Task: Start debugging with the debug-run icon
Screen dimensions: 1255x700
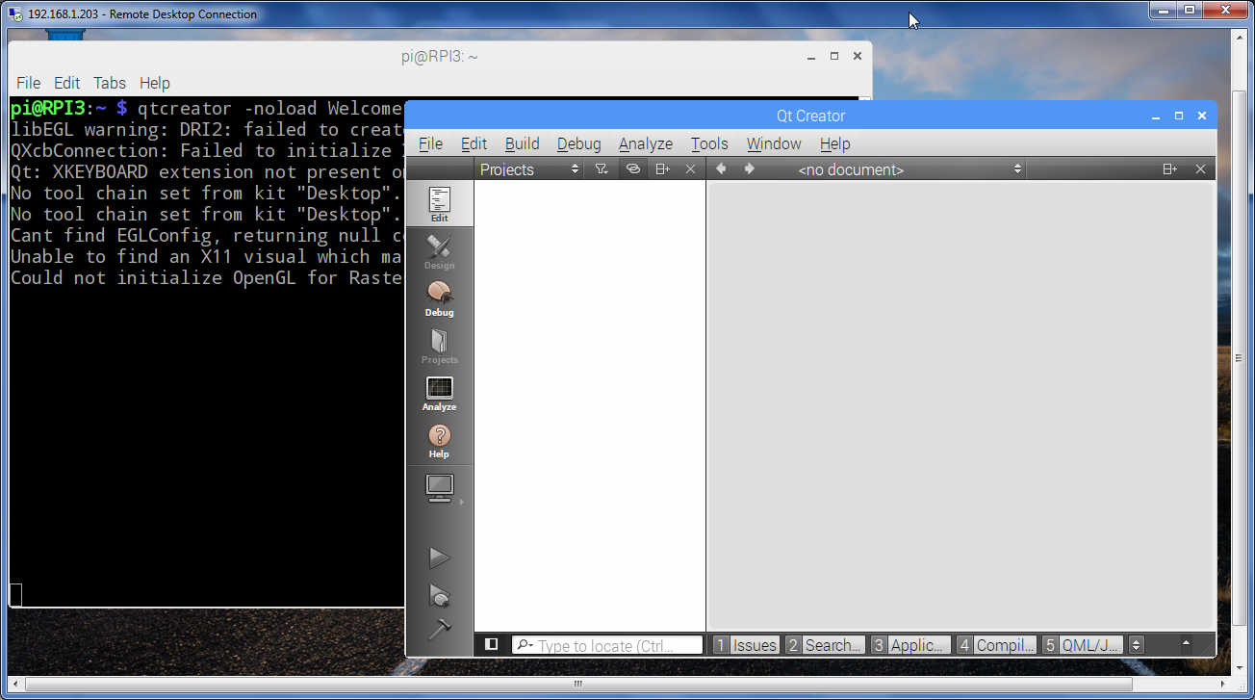Action: pos(439,595)
